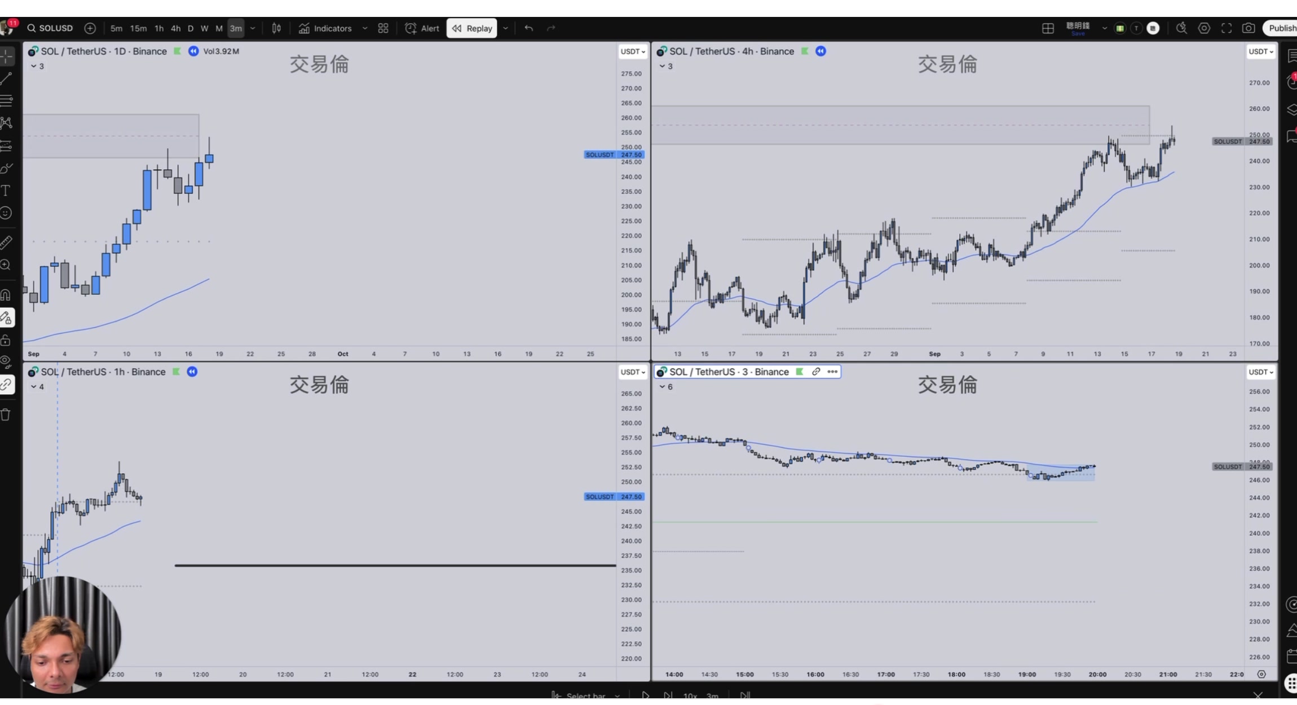Click the Publish button
The image size is (1297, 705).
point(1281,28)
